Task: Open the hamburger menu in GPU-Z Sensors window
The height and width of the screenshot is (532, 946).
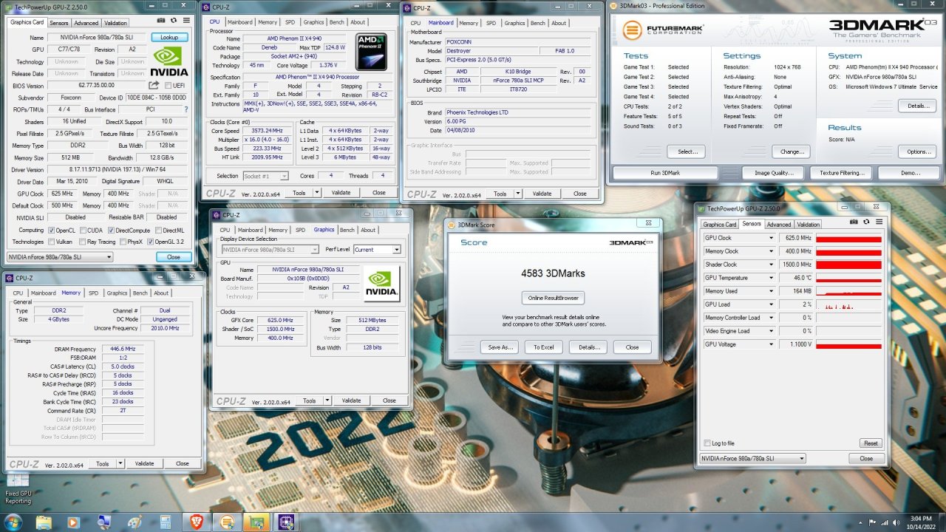Action: (879, 222)
